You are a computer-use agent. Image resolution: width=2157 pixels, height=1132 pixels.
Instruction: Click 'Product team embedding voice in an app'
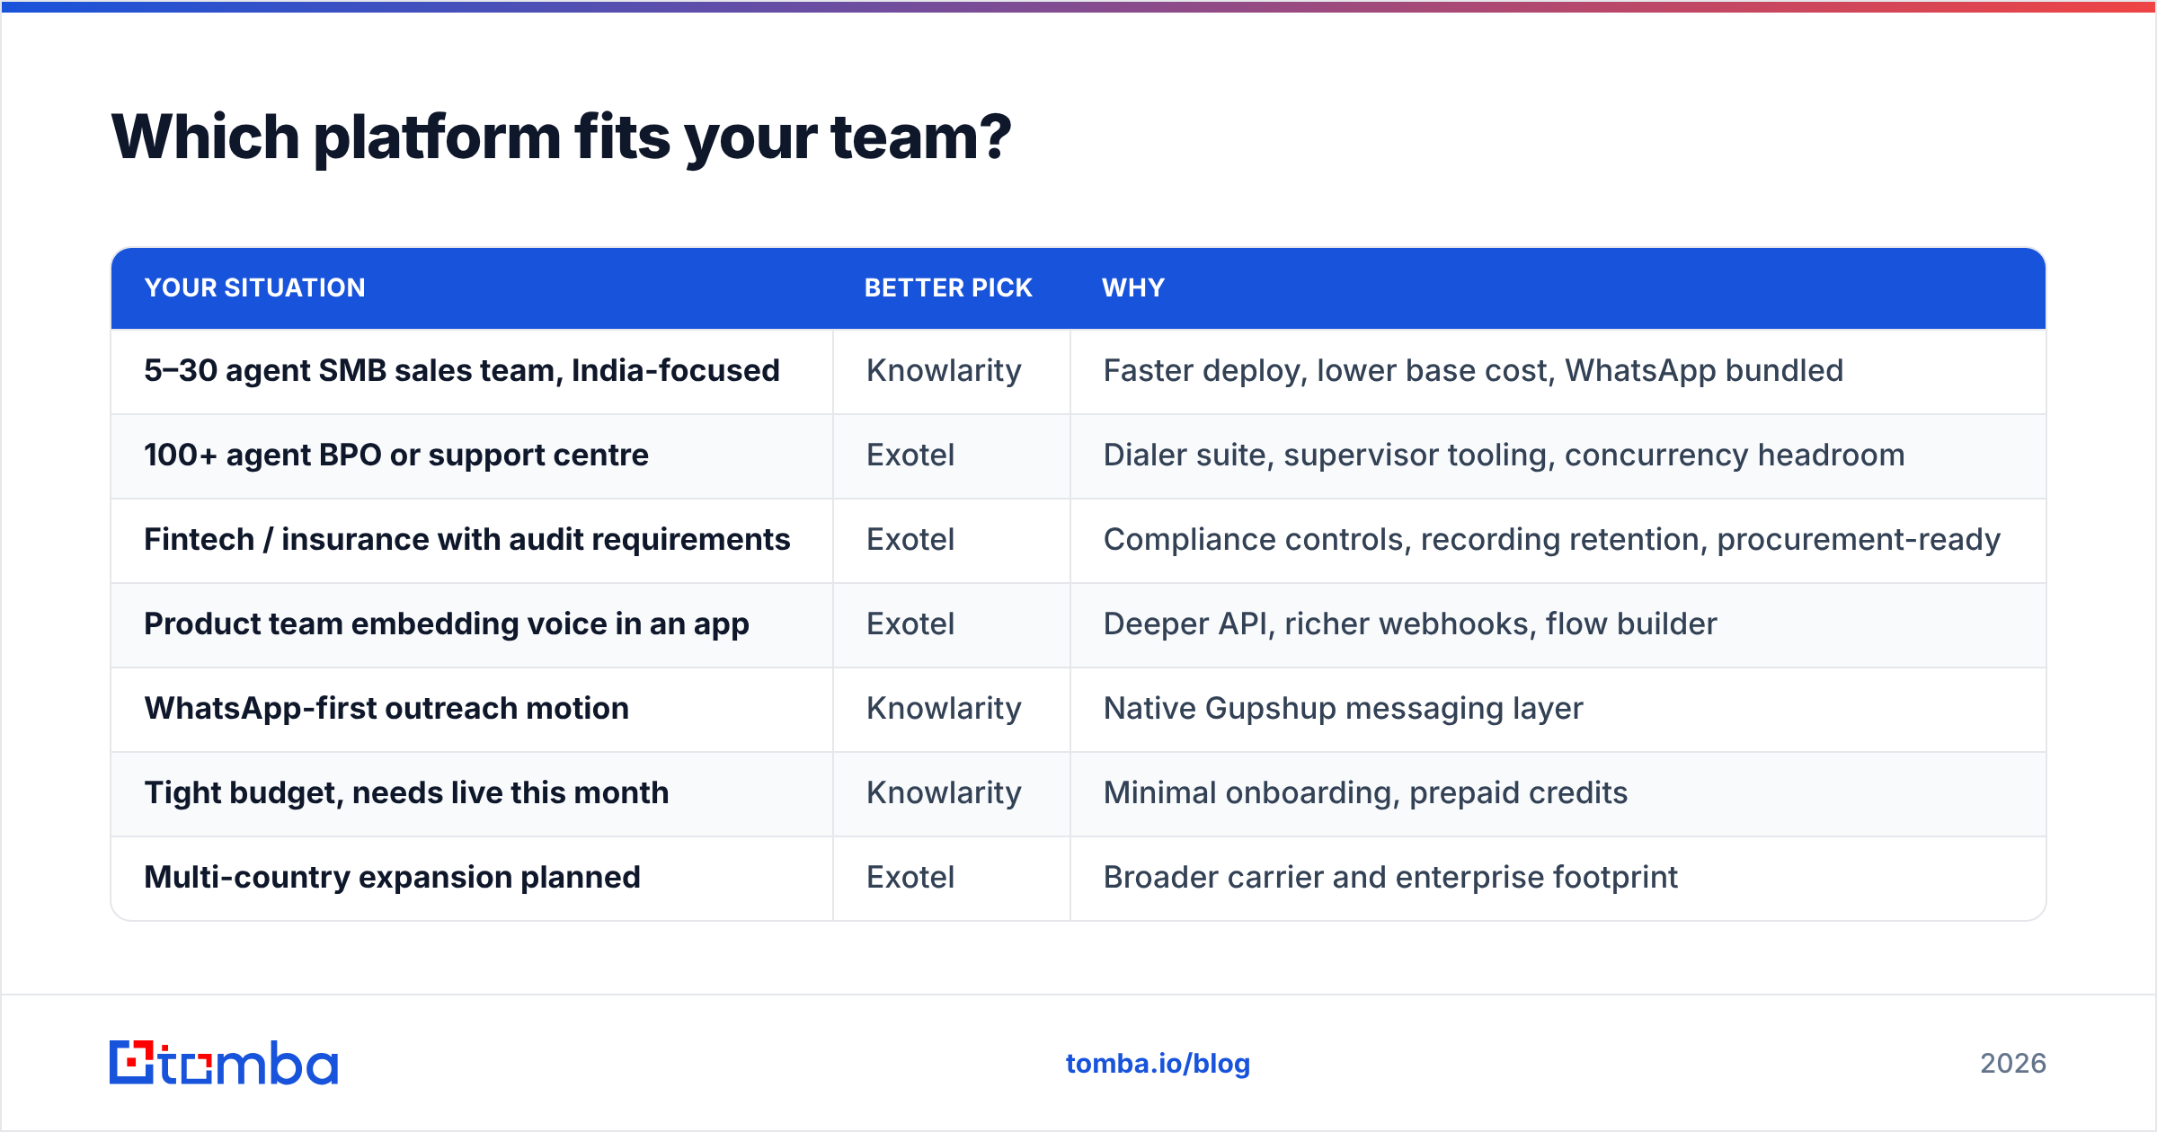tap(447, 623)
